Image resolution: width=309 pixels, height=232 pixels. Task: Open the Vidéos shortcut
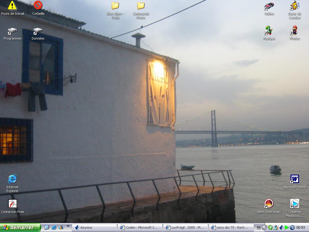269,6
